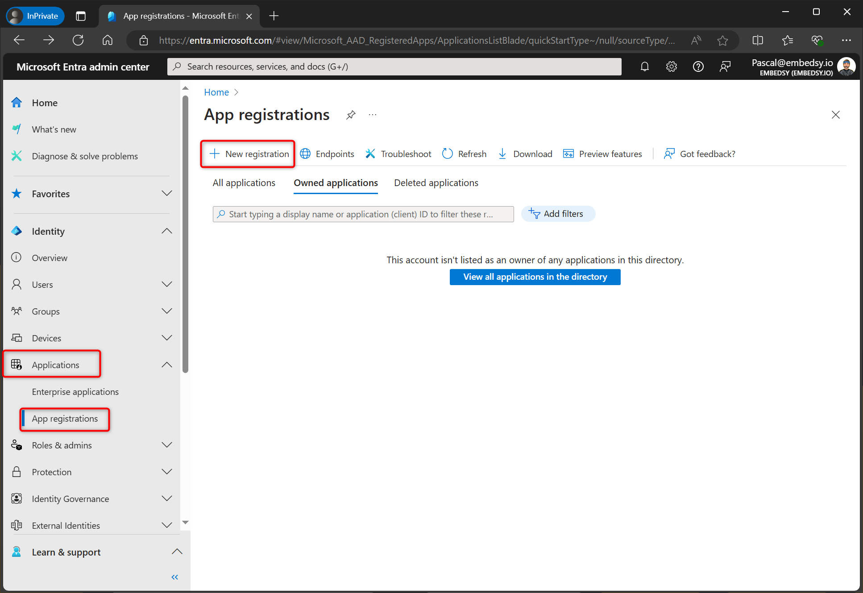Navigate to Home via breadcrumb link
The image size is (863, 593).
click(x=216, y=92)
